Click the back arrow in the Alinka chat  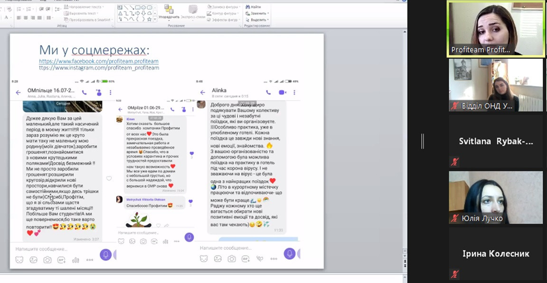pos(203,92)
